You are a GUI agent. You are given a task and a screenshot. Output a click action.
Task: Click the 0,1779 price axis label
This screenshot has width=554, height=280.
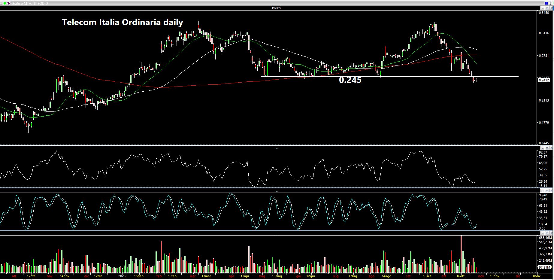pyautogui.click(x=544, y=123)
